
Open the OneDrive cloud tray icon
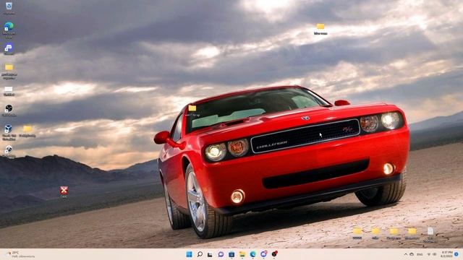(412, 254)
